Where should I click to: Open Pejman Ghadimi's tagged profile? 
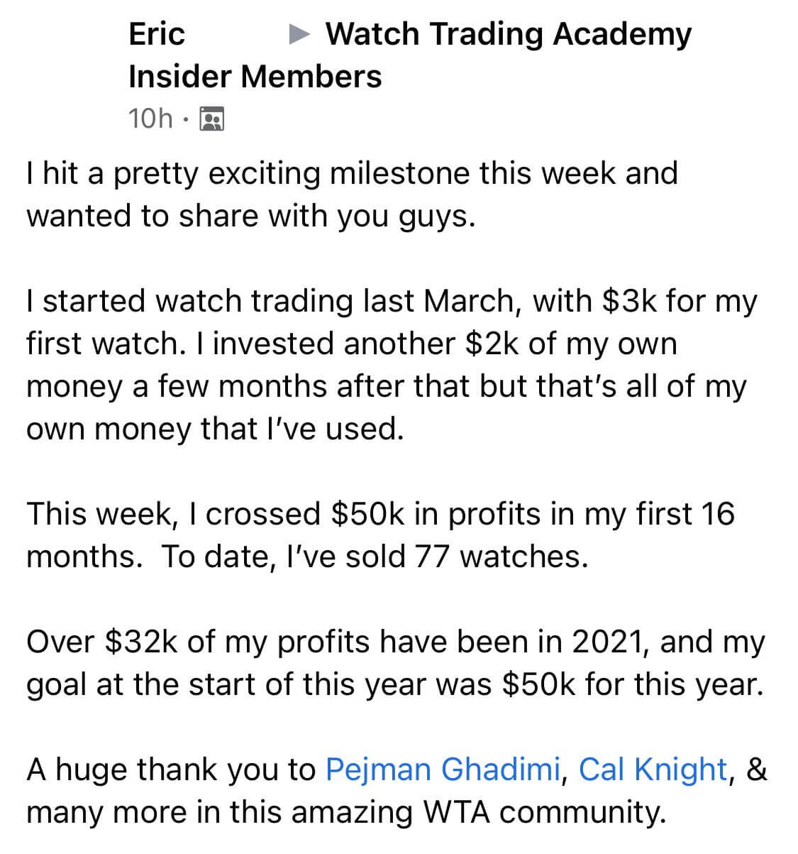[443, 770]
